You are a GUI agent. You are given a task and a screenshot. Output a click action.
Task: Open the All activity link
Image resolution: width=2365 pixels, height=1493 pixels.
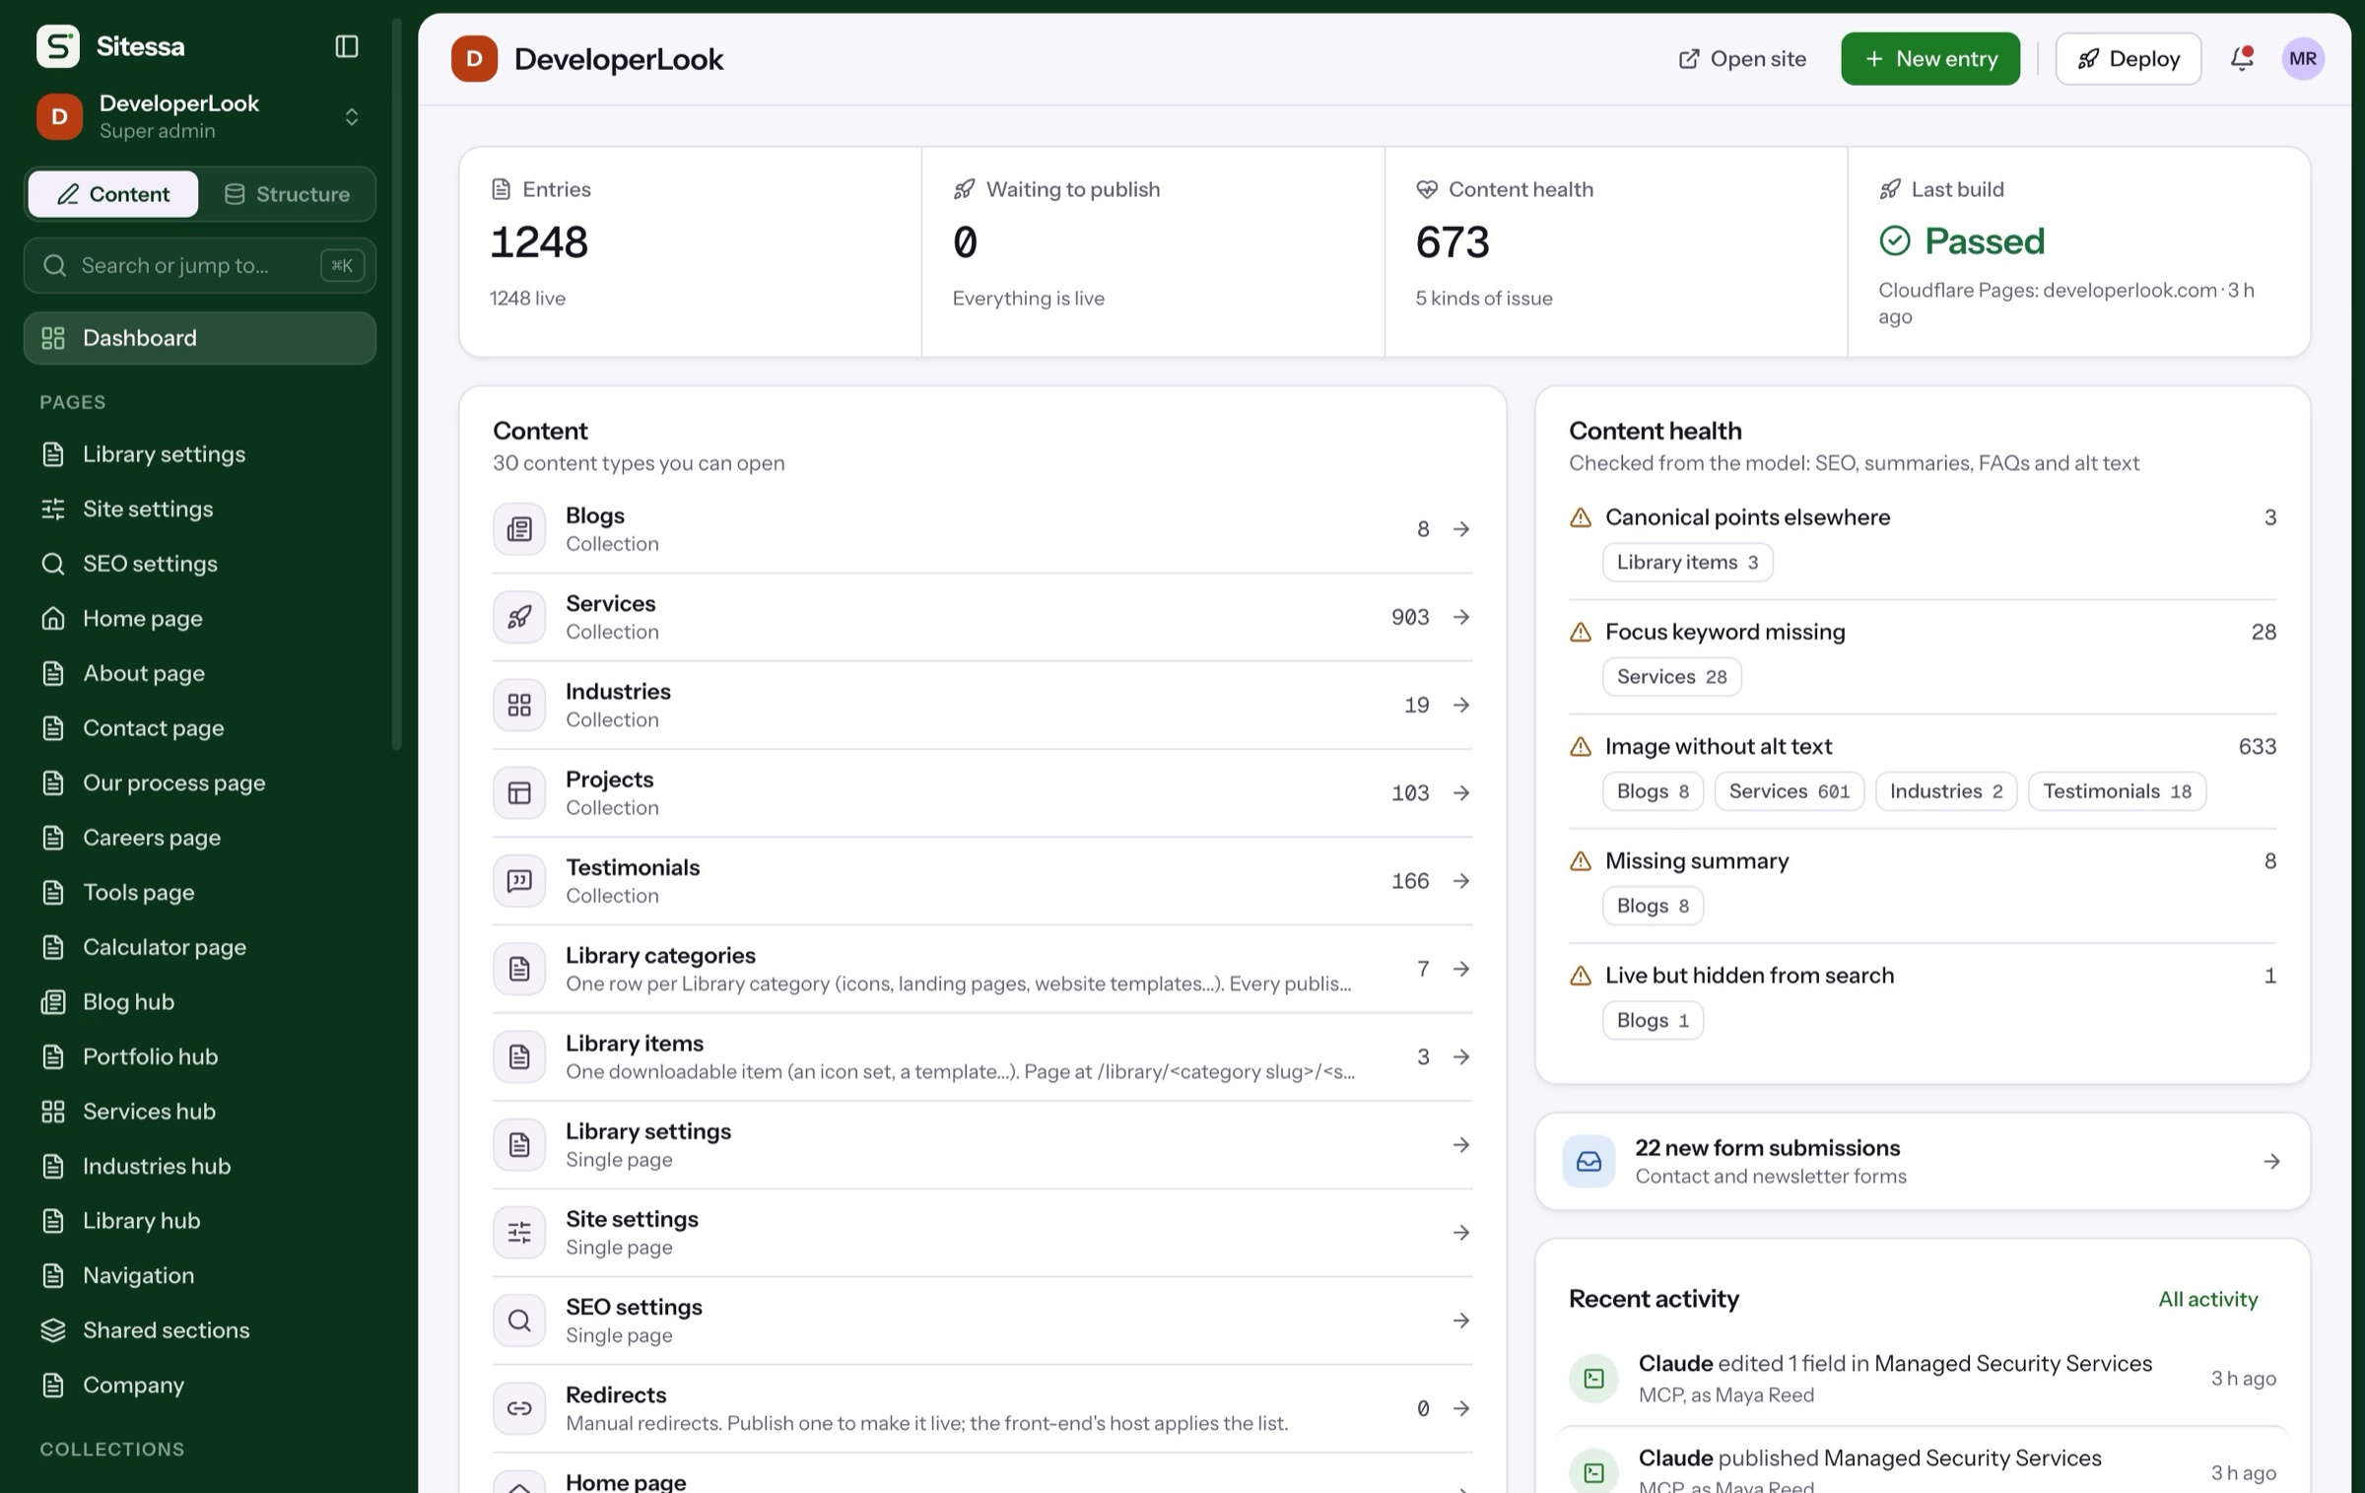click(x=2207, y=1299)
